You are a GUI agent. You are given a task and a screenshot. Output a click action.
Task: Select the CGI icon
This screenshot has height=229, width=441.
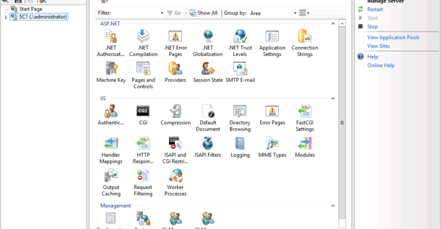143,115
